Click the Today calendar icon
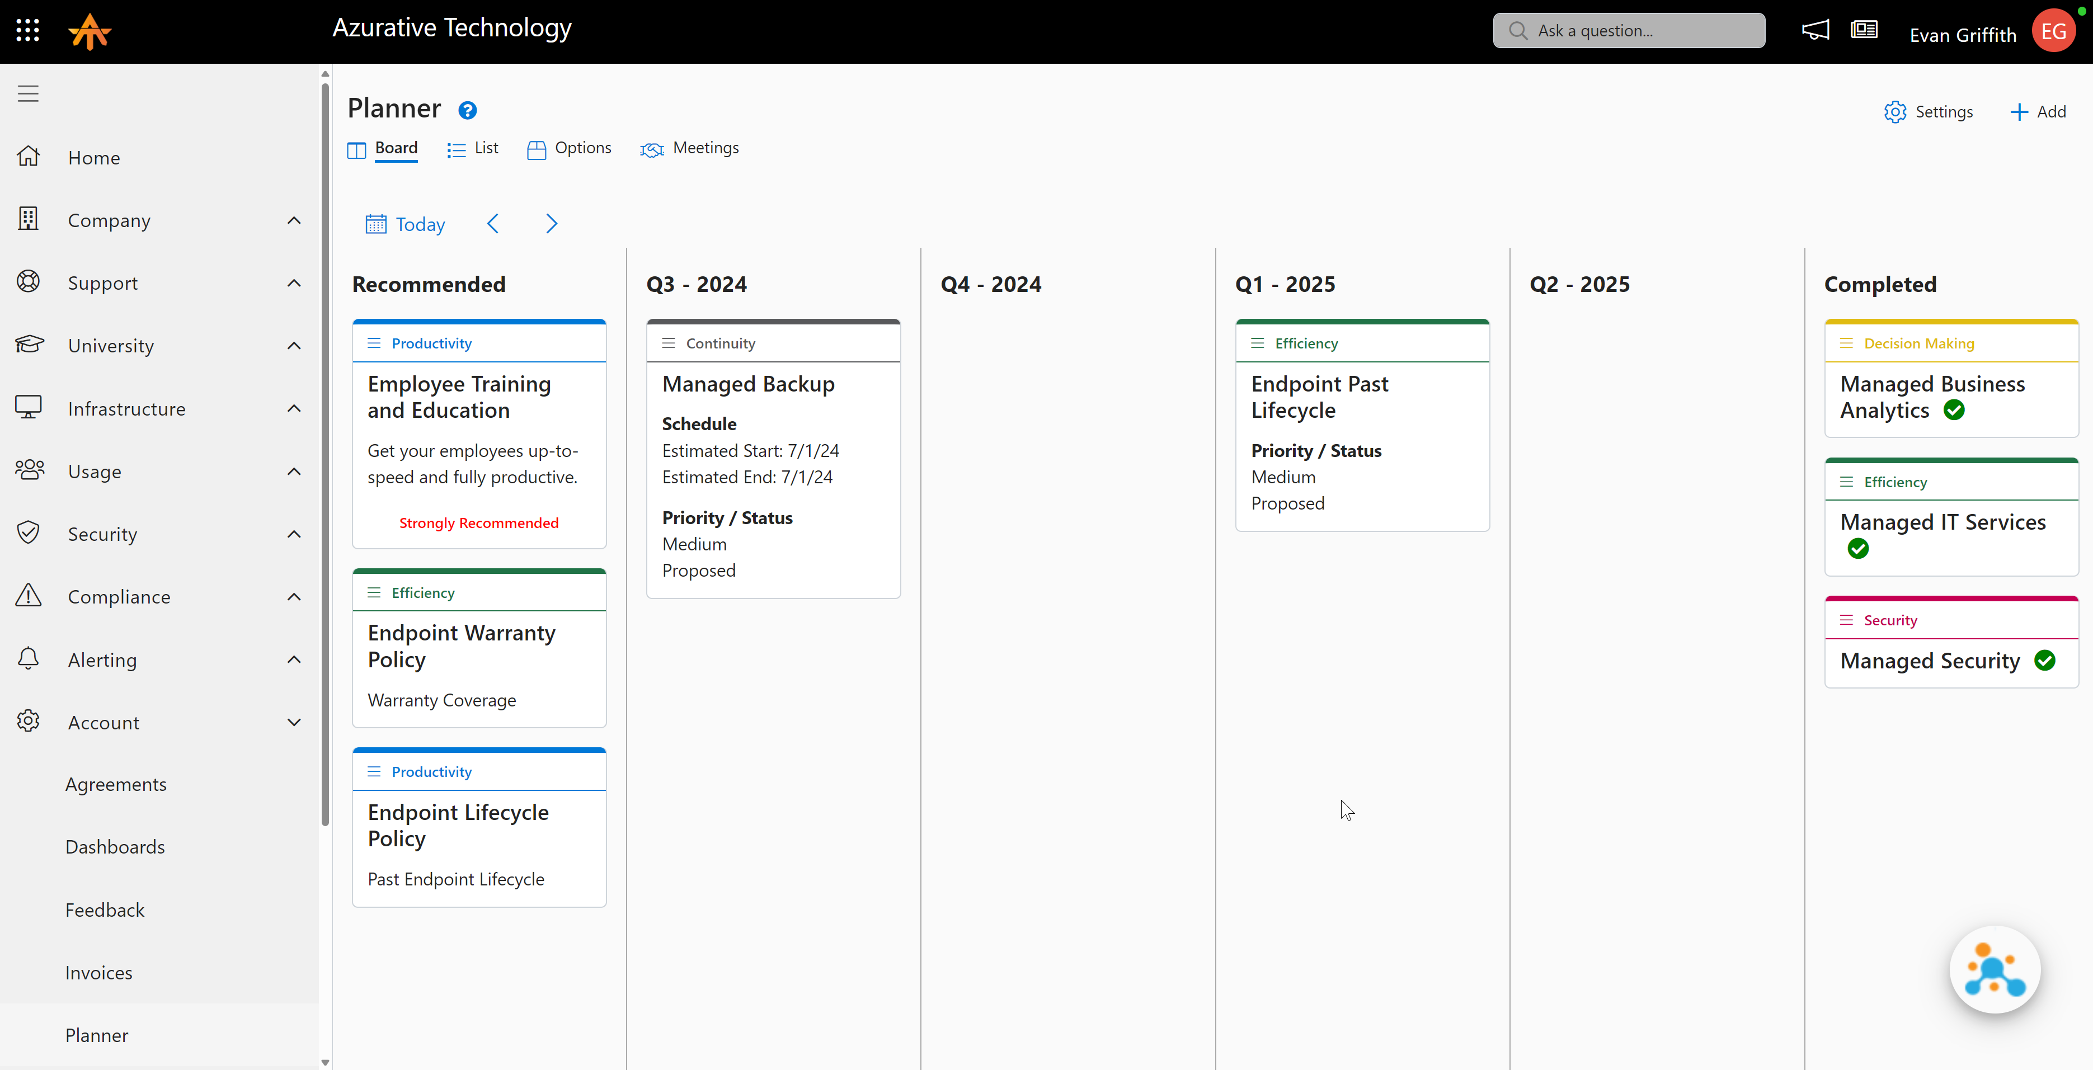The height and width of the screenshot is (1070, 2093). 375,224
